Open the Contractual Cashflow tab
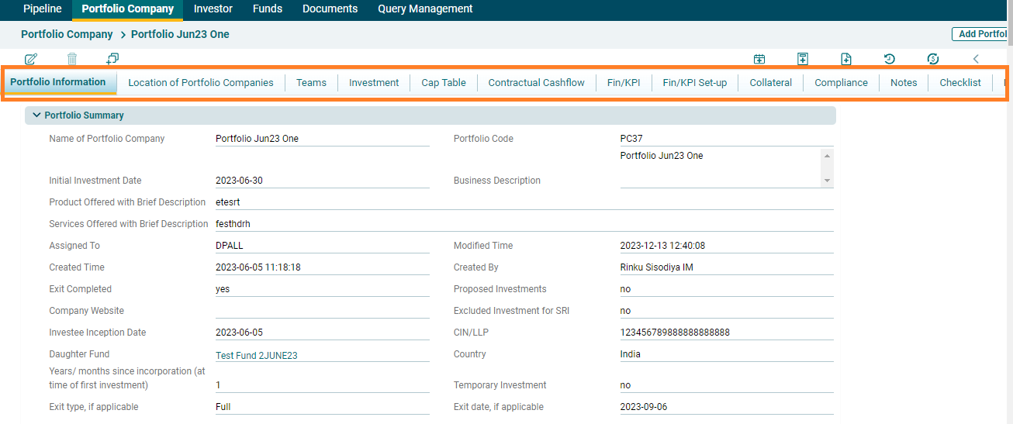 (x=536, y=83)
